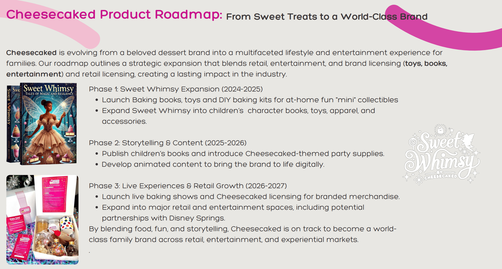Image resolution: width=502 pixels, height=269 pixels.
Task: Click the "Publish children's books" bullet
Action: (243, 154)
